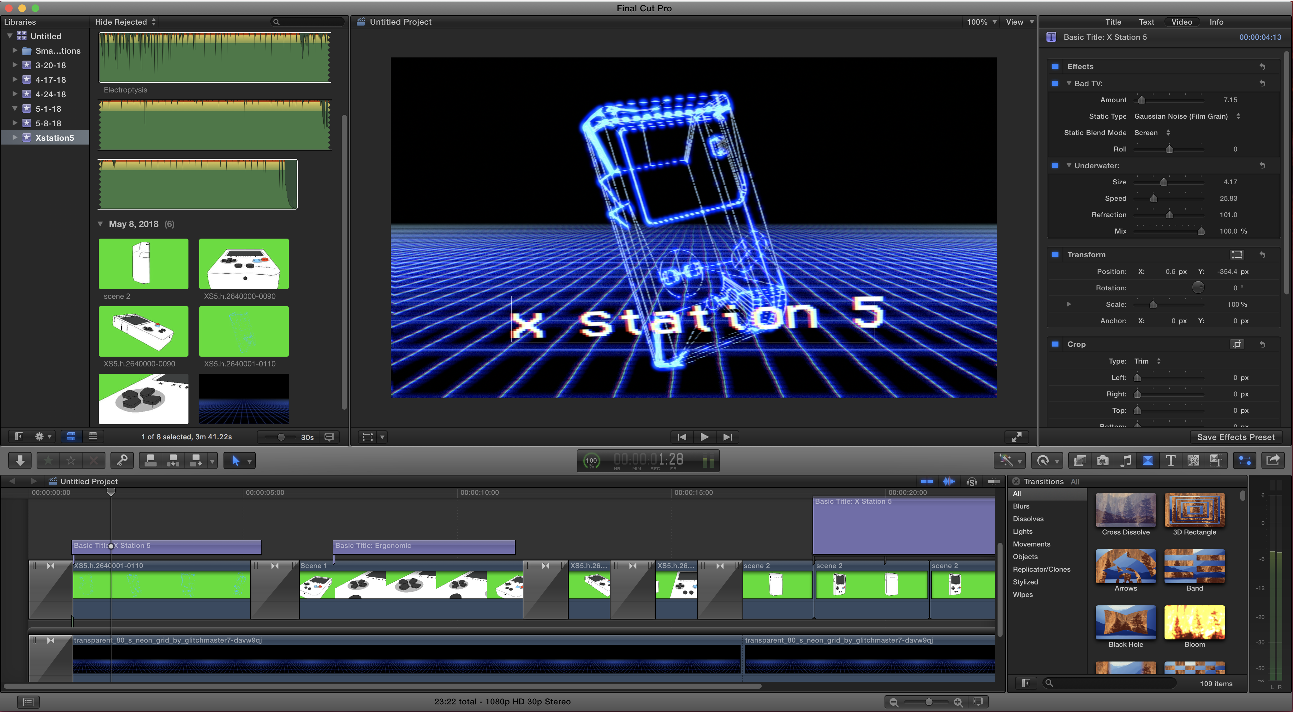This screenshot has width=1293, height=712.
Task: Click the Import Media down-arrow button
Action: 20,460
